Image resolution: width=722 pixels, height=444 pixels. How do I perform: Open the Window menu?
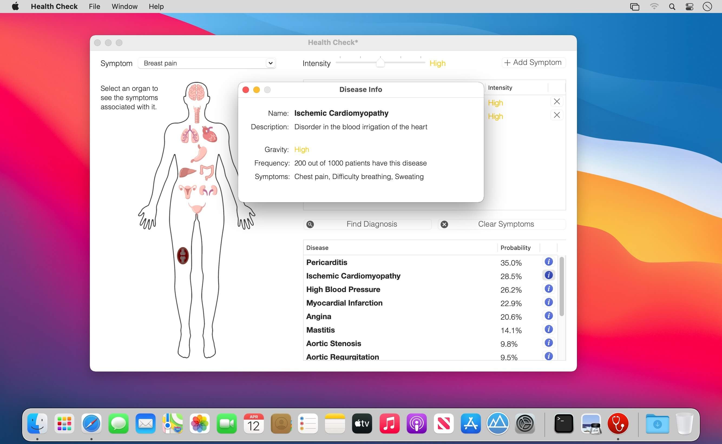click(x=124, y=6)
